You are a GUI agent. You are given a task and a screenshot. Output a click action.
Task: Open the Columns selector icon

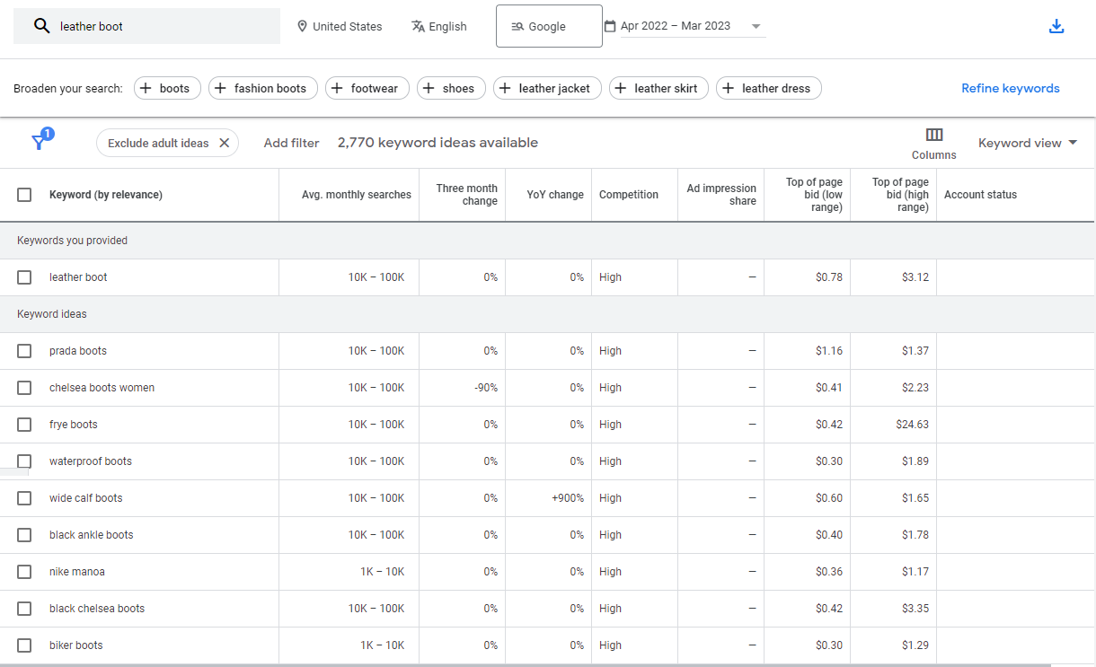pyautogui.click(x=934, y=135)
